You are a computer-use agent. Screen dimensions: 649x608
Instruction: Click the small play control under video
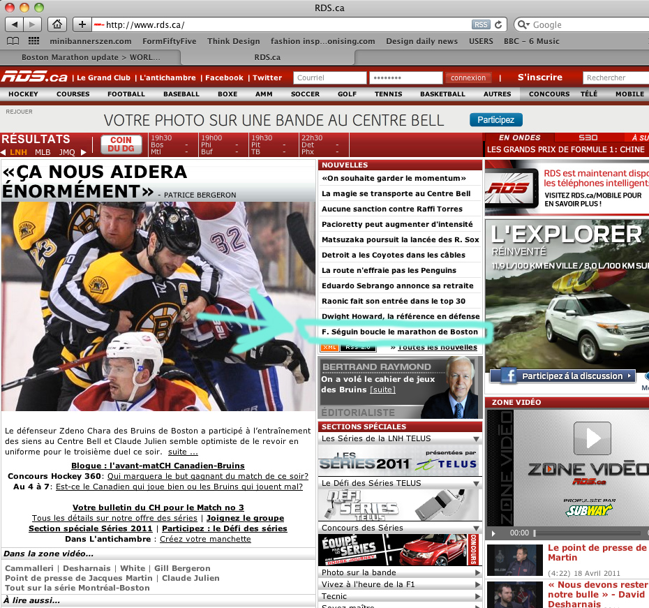click(x=493, y=533)
